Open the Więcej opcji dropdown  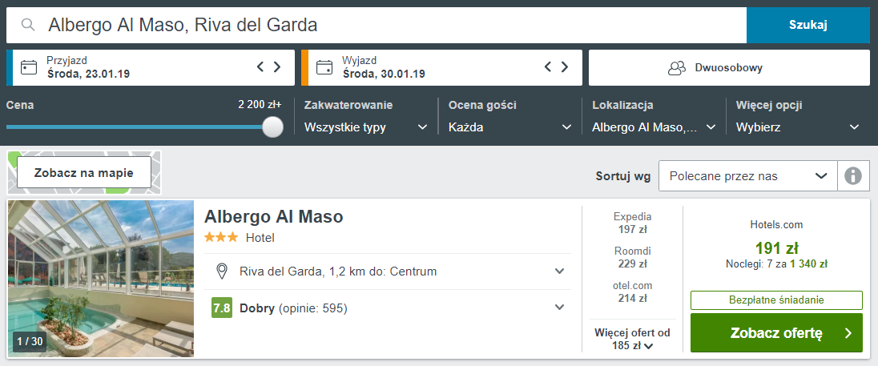(x=798, y=127)
